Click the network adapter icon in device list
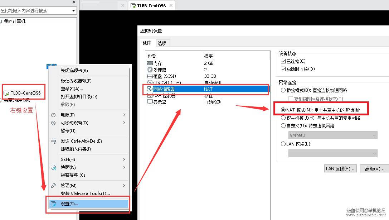The width and height of the screenshot is (389, 220). (x=150, y=89)
